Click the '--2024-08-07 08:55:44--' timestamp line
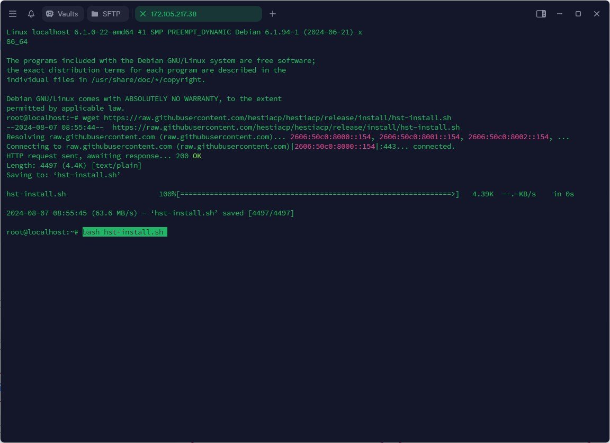610x443 pixels. click(x=233, y=127)
